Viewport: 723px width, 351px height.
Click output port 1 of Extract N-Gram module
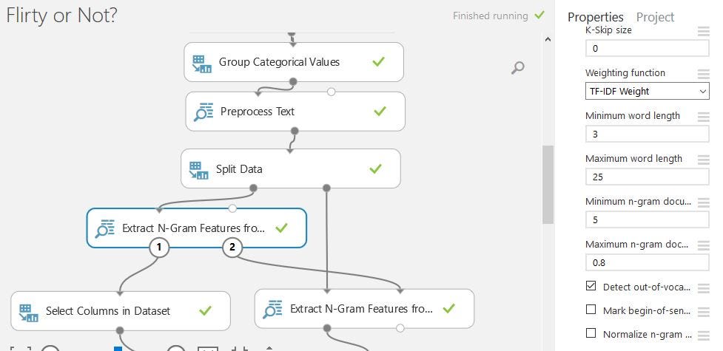[158, 248]
